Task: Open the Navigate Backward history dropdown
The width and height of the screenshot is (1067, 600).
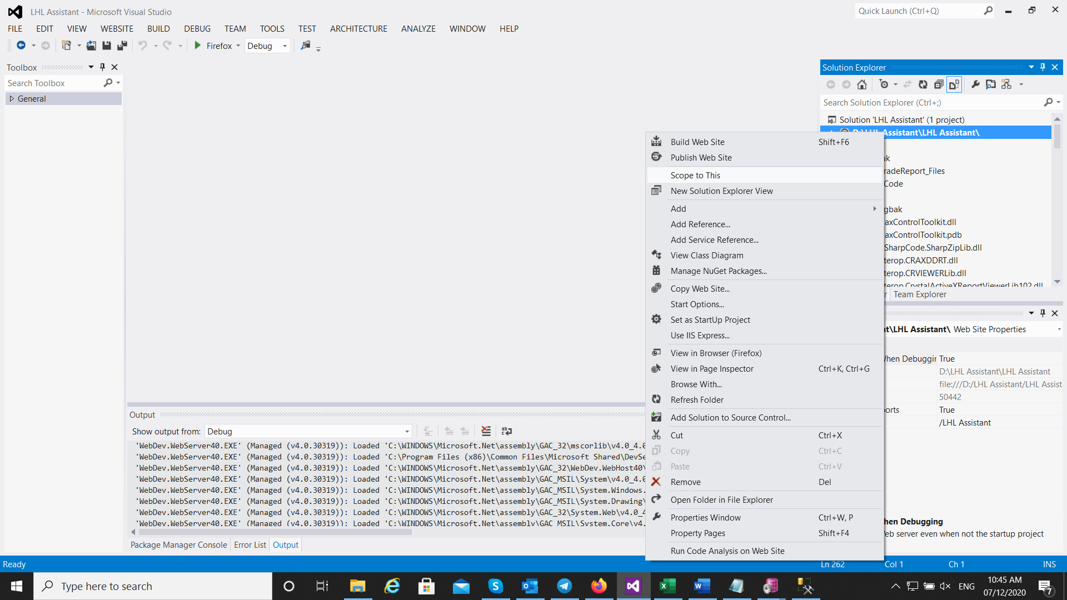Action: click(x=33, y=46)
